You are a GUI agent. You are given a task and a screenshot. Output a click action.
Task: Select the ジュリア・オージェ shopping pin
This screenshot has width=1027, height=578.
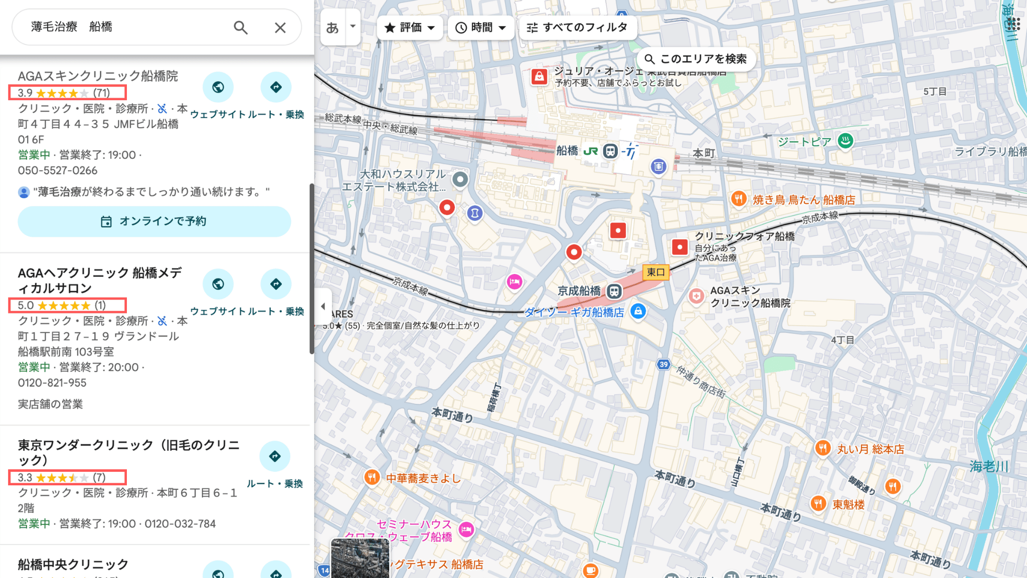(x=539, y=77)
